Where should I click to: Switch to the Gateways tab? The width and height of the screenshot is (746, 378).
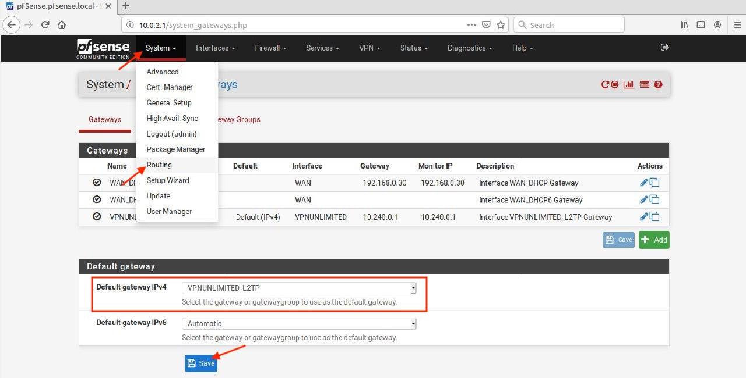pyautogui.click(x=105, y=119)
